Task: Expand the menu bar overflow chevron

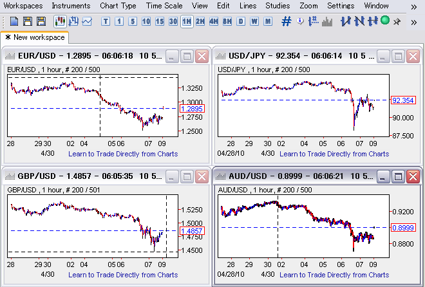Action: click(413, 7)
